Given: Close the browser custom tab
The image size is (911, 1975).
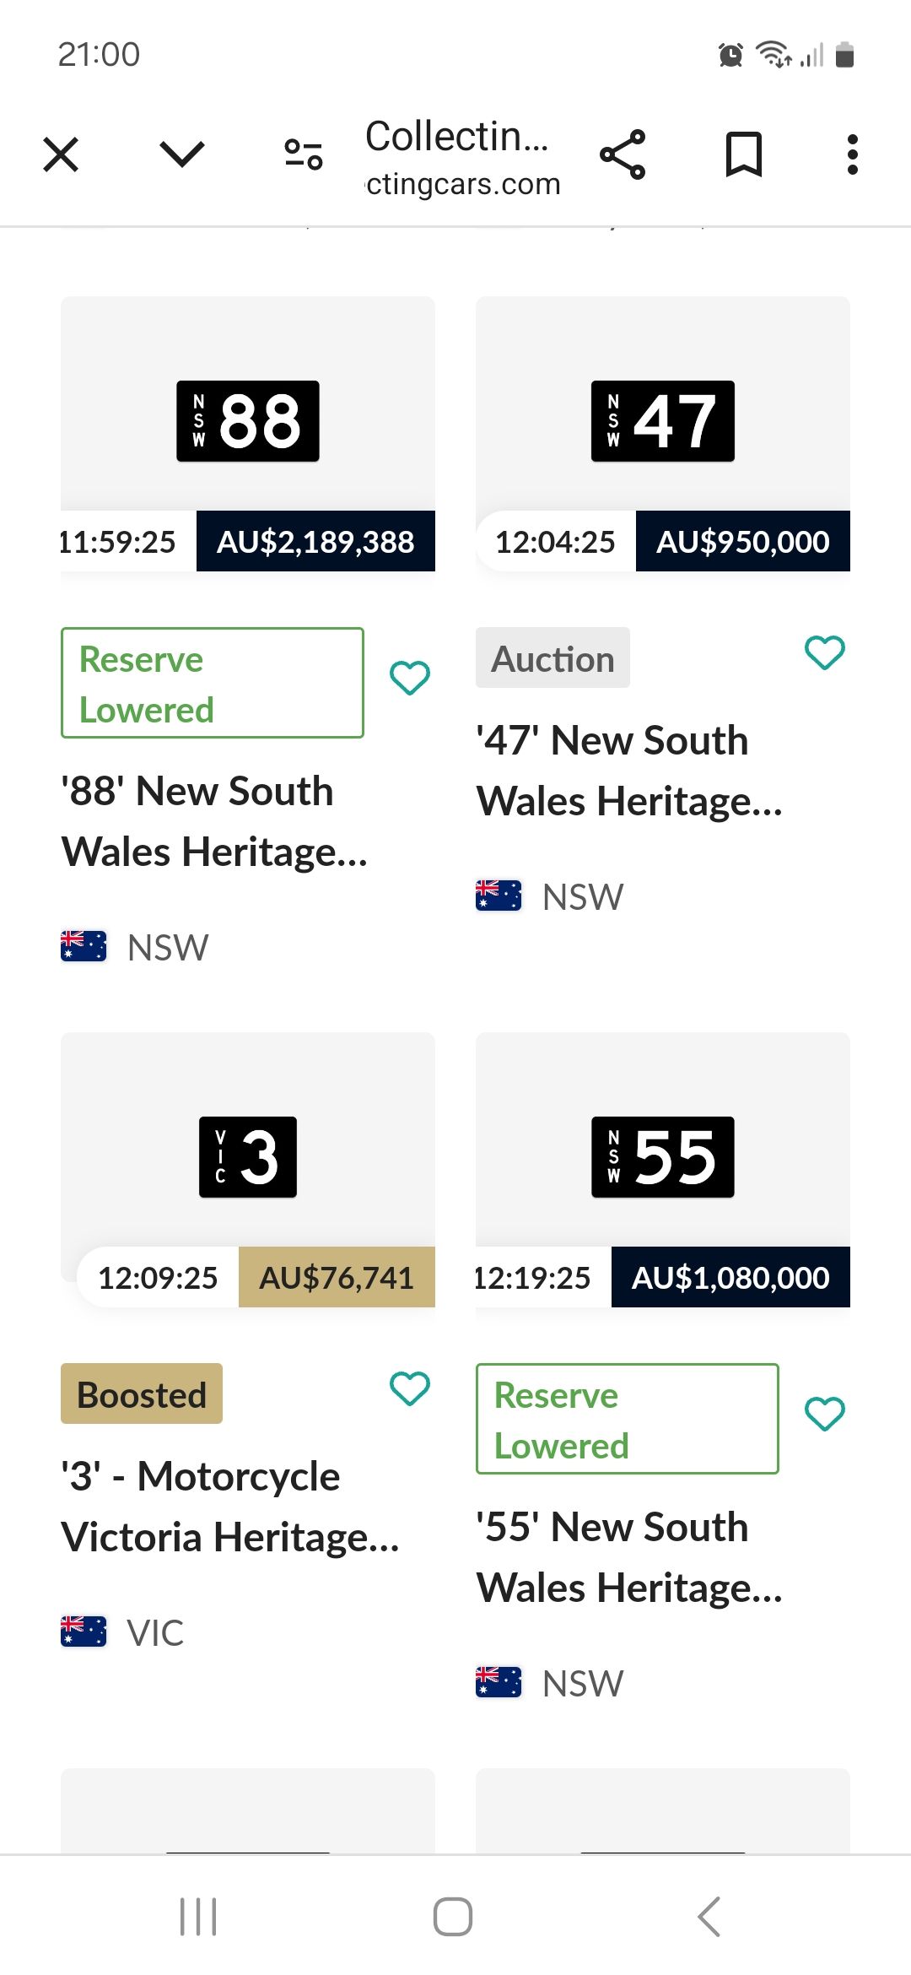Looking at the screenshot, I should tap(61, 154).
